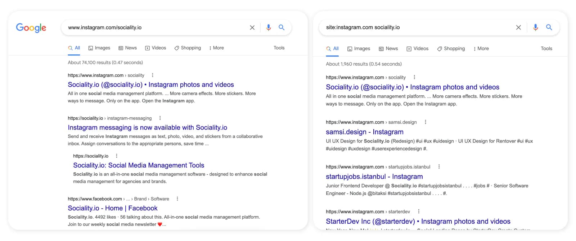576x241 pixels.
Task: Open Tools in right window
Action: [546, 49]
